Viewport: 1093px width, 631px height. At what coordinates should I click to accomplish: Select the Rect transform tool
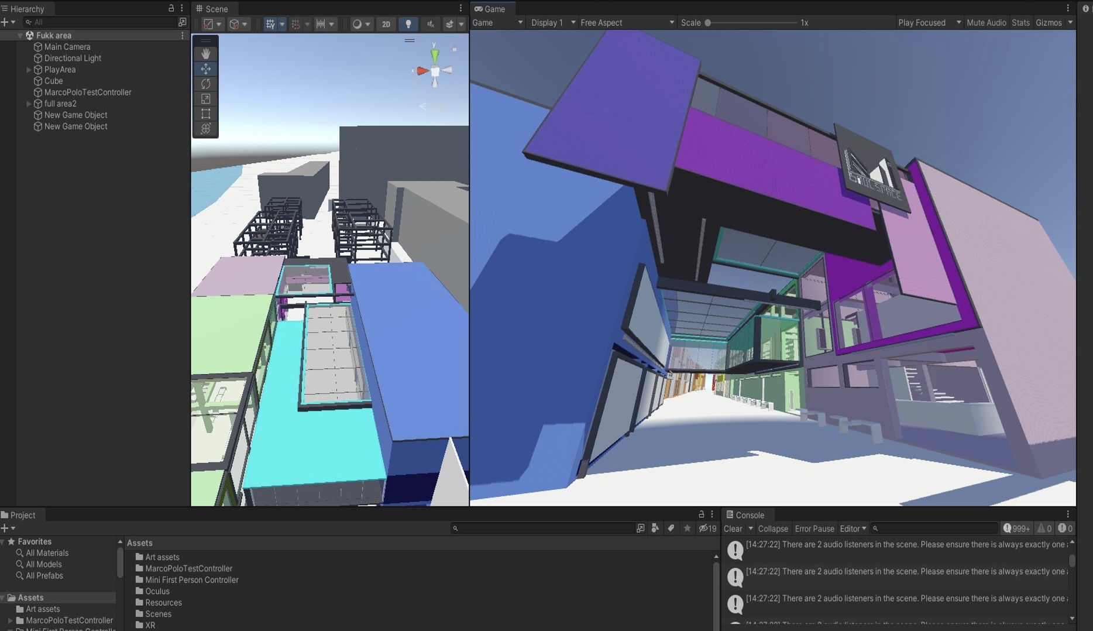[205, 114]
